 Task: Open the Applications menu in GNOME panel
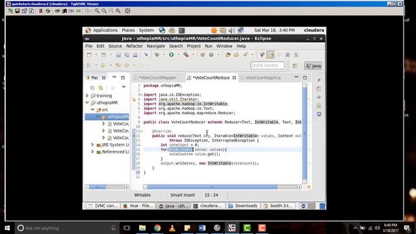pos(105,31)
